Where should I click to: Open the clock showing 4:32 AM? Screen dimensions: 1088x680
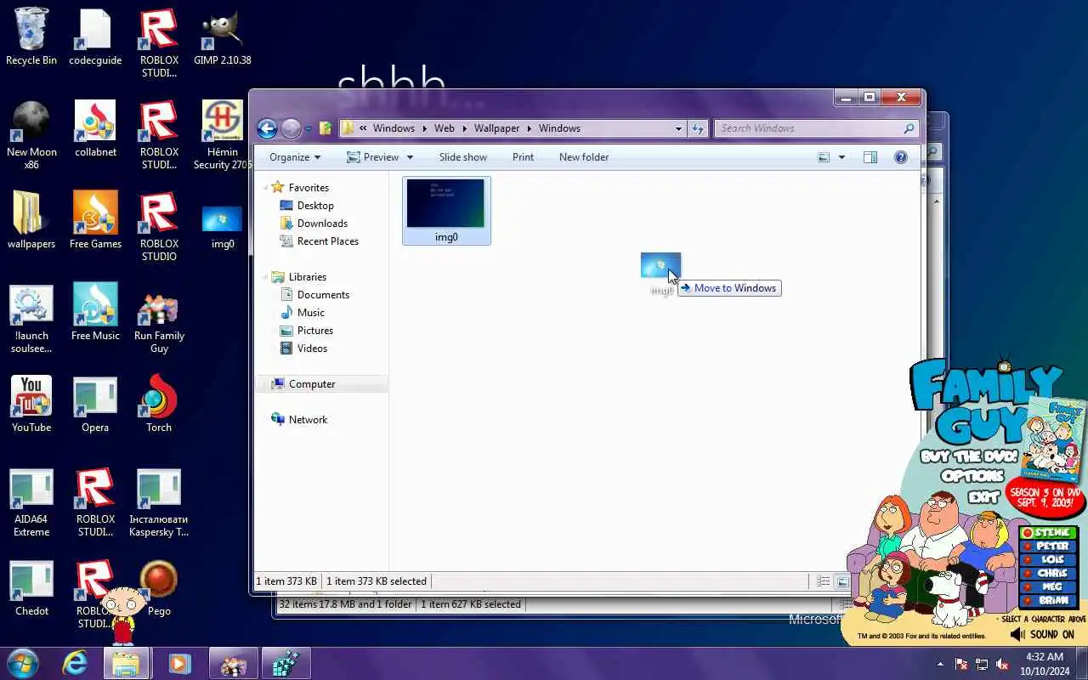click(1045, 664)
